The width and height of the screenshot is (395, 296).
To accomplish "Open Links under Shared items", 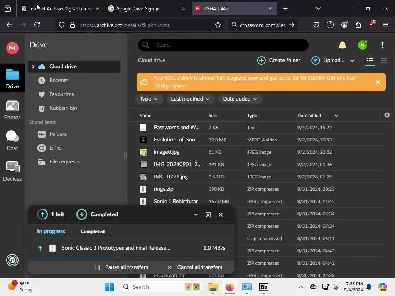I will coord(55,148).
